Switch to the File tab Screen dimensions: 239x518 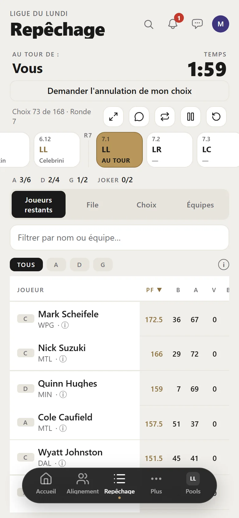[x=93, y=205]
